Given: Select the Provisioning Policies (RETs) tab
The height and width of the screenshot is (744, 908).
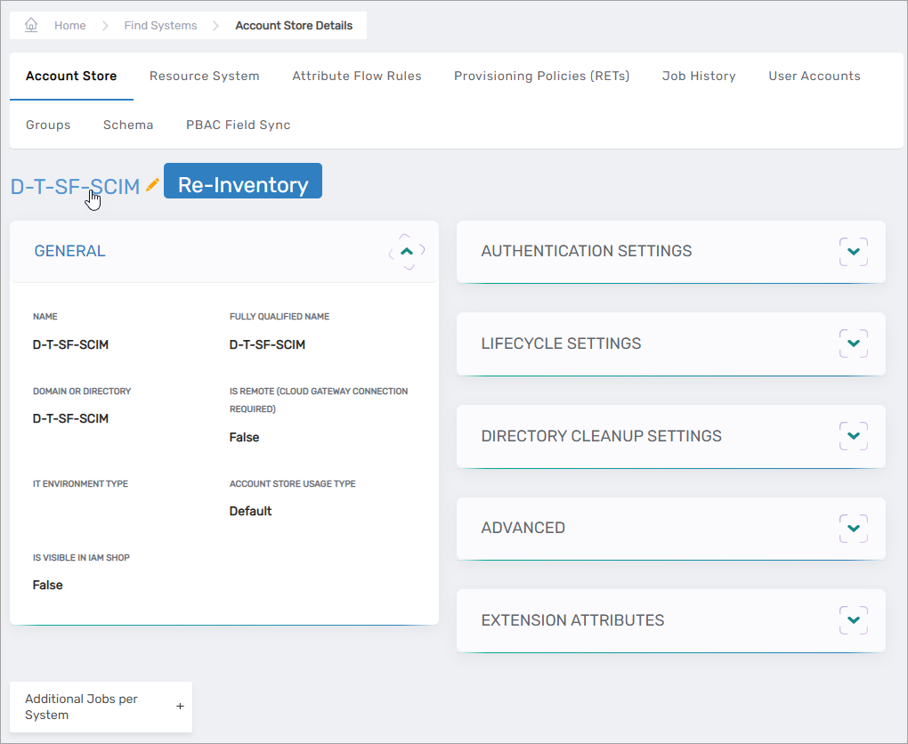Looking at the screenshot, I should [x=541, y=77].
